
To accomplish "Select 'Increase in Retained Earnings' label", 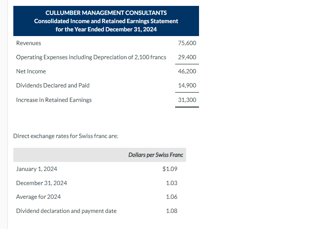I will click(54, 100).
